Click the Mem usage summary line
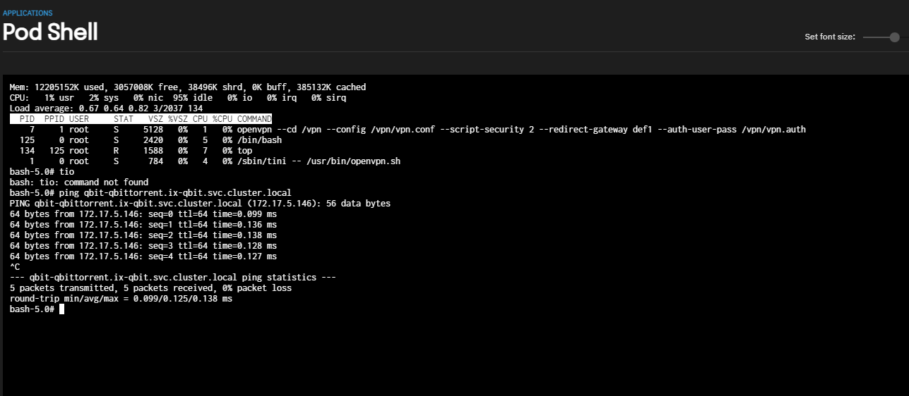This screenshot has width=909, height=396. (187, 87)
